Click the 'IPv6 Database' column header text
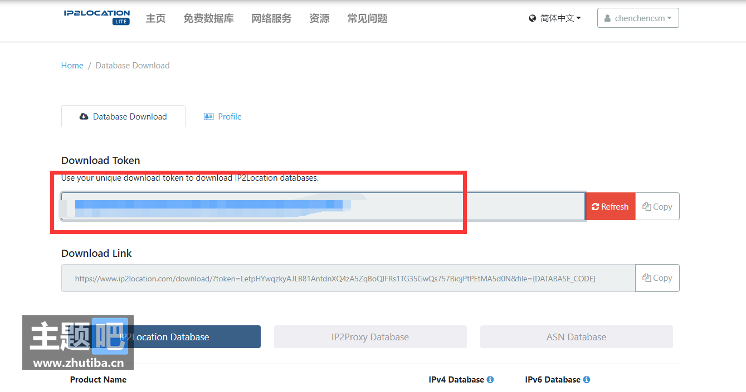 553,380
